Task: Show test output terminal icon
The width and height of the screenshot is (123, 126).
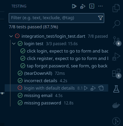Action: (92, 6)
